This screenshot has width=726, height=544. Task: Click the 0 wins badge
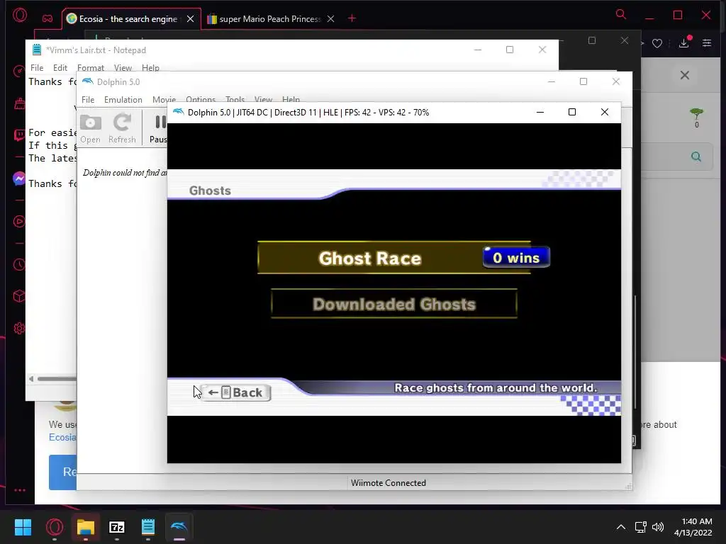point(516,257)
